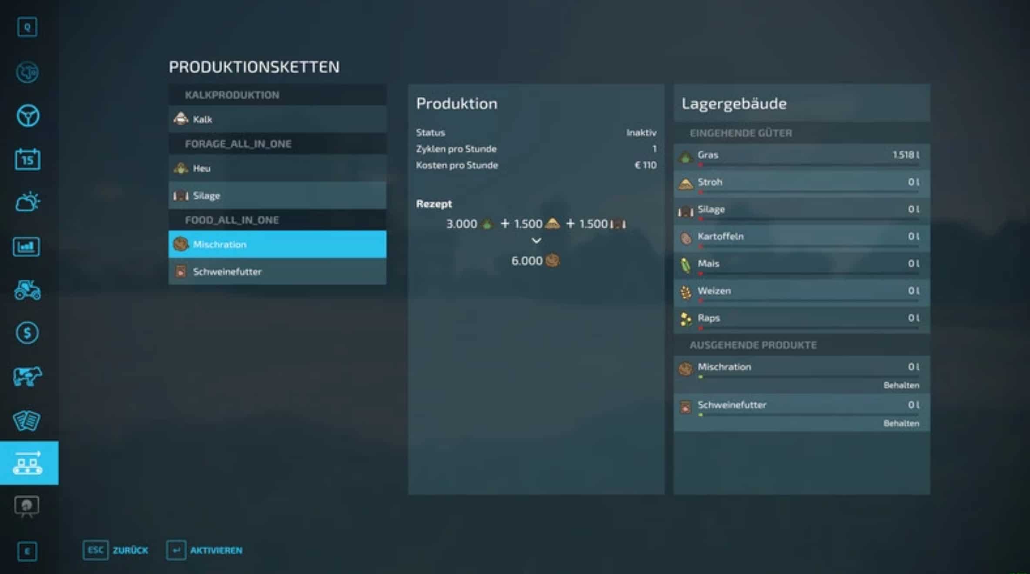Open the calendar icon showing 15
Image resolution: width=1030 pixels, height=574 pixels.
(27, 159)
